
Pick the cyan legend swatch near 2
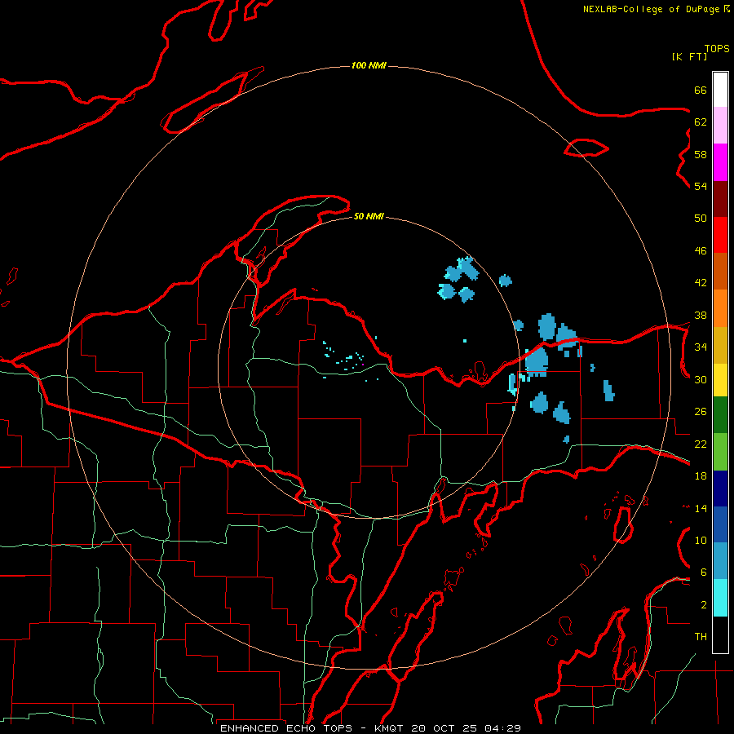(720, 598)
